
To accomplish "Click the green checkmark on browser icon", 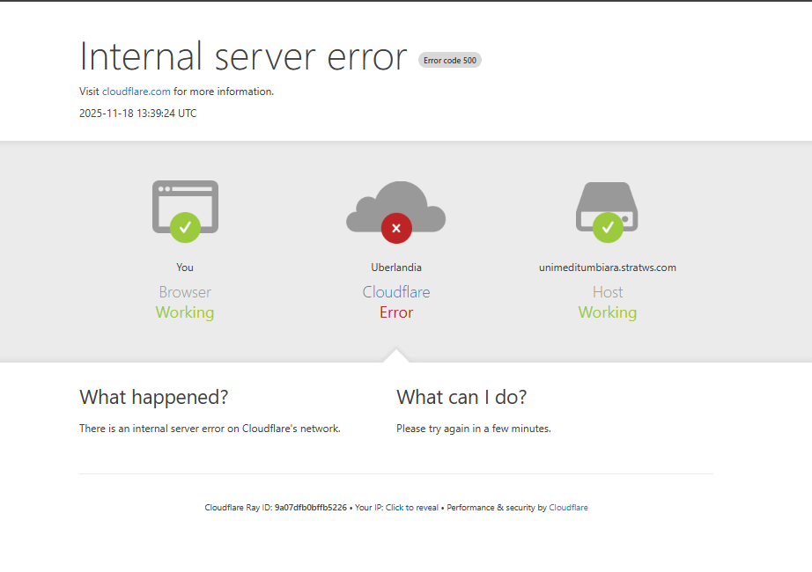I will click(185, 227).
